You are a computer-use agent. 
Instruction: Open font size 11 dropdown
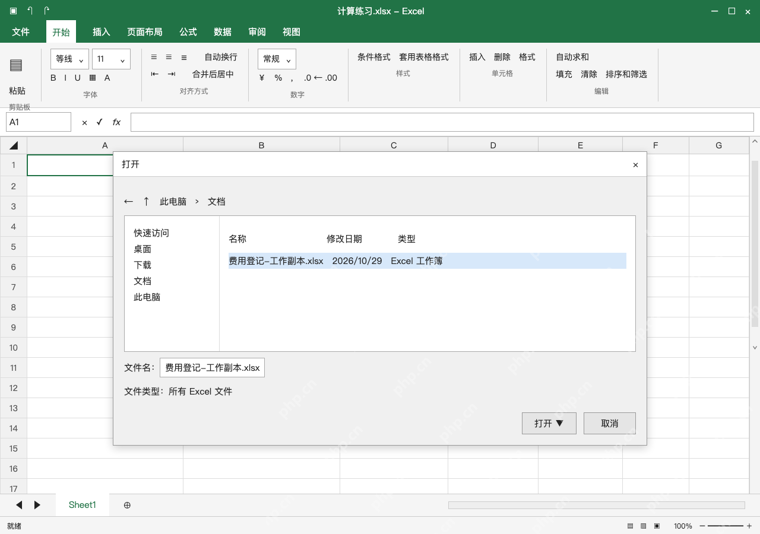[111, 59]
